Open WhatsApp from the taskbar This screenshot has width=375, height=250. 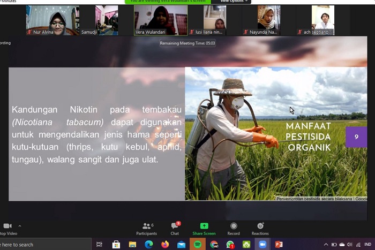(230, 245)
